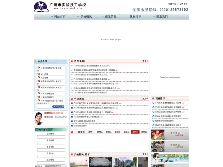Open 2019—2020学年中等职业教育国家奖学金名单公示

[94, 83]
